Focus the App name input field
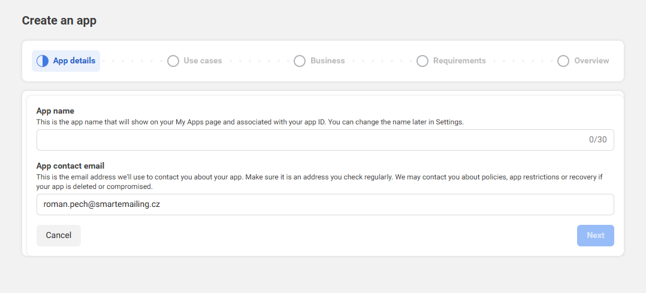This screenshot has width=646, height=293. (325, 140)
